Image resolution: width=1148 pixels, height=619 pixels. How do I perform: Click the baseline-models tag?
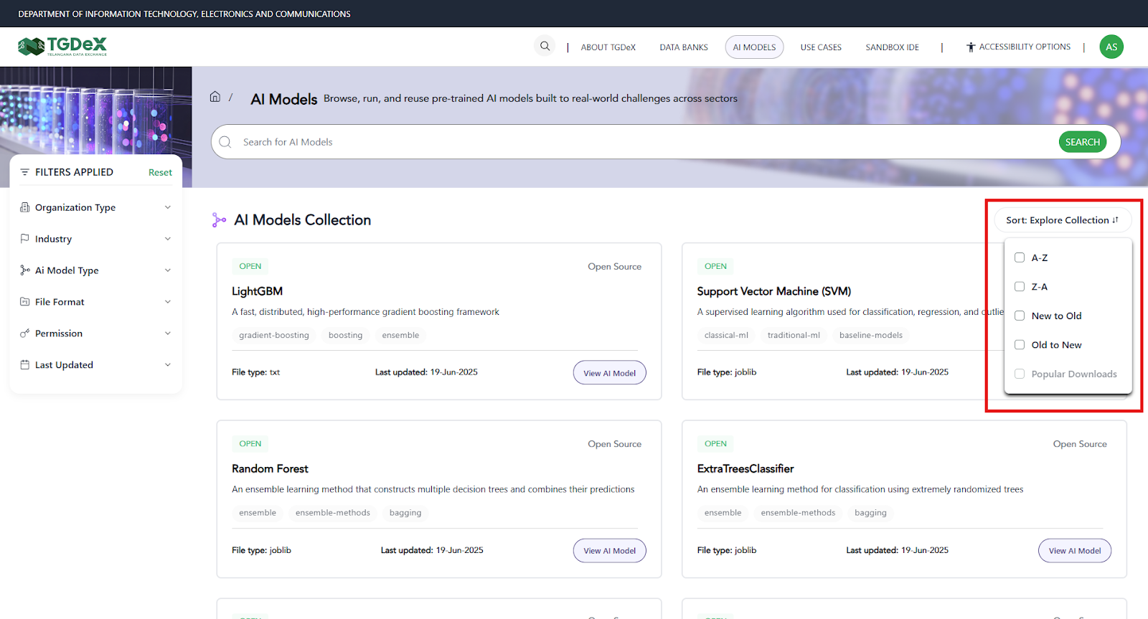[x=871, y=335]
